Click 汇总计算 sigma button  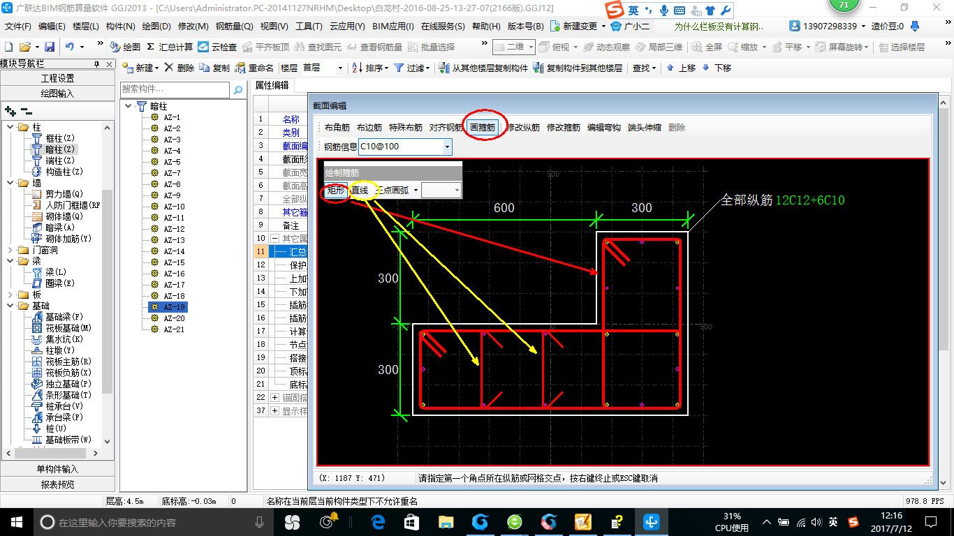point(170,47)
